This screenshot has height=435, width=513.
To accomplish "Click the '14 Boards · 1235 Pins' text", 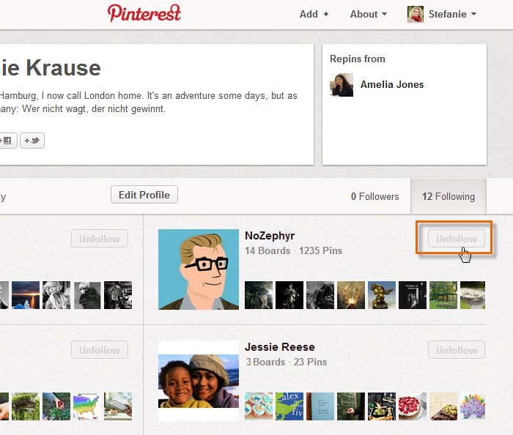I will pyautogui.click(x=293, y=250).
